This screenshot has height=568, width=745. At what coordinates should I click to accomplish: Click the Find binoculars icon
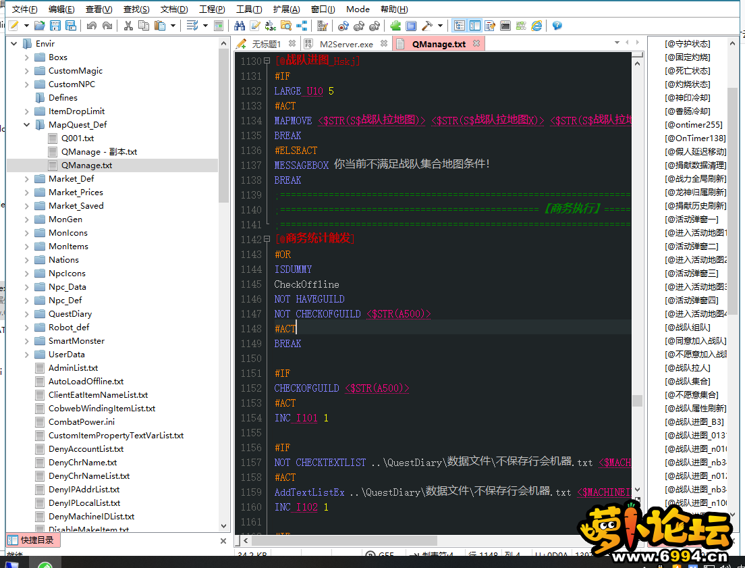tap(240, 26)
